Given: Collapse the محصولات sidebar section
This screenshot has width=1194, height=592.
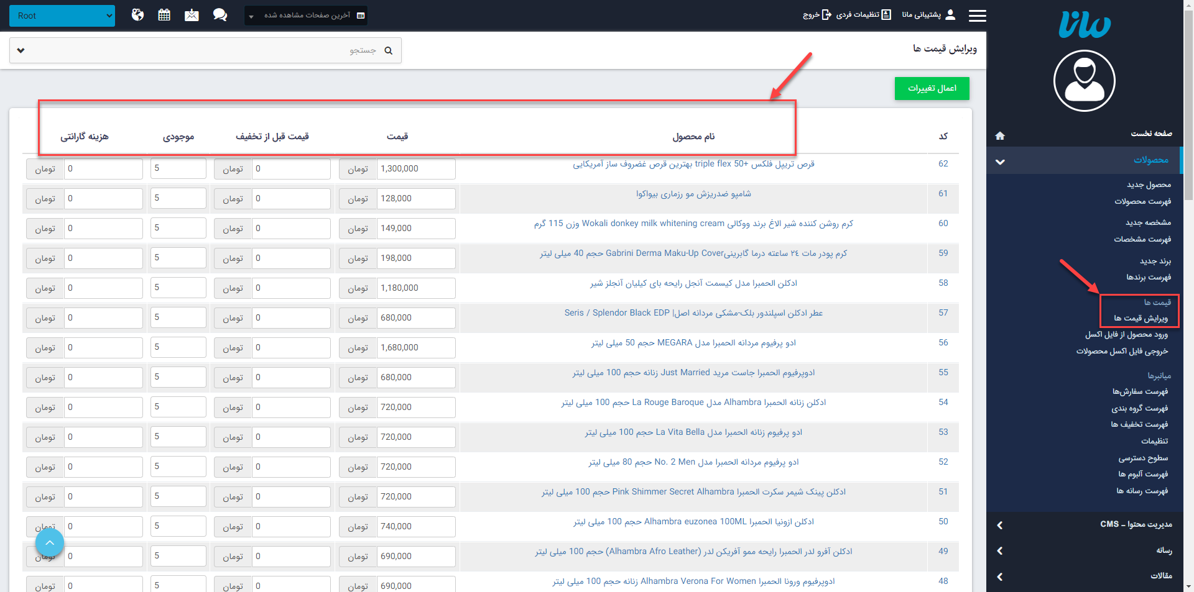Looking at the screenshot, I should (x=1000, y=162).
